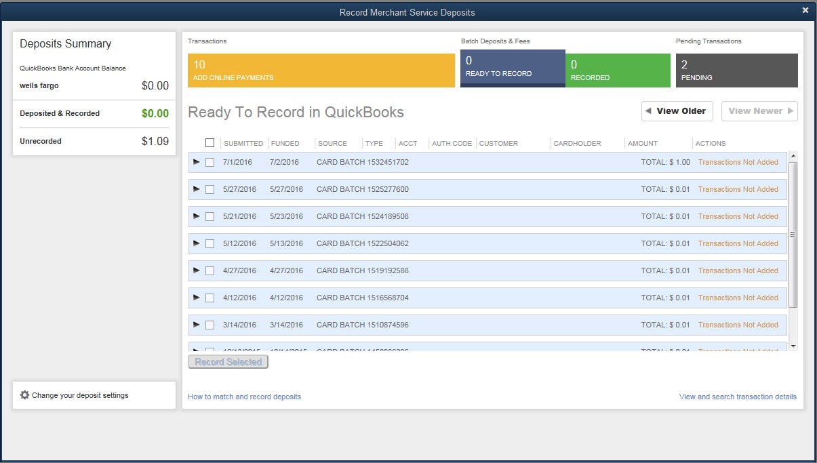Viewport: 817px width, 463px height.
Task: Click 'Transactions Not Added' for batch 1524189508
Action: pyautogui.click(x=738, y=216)
